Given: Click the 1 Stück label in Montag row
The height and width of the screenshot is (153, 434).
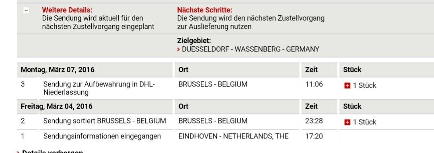Looking at the screenshot, I should point(364,86).
